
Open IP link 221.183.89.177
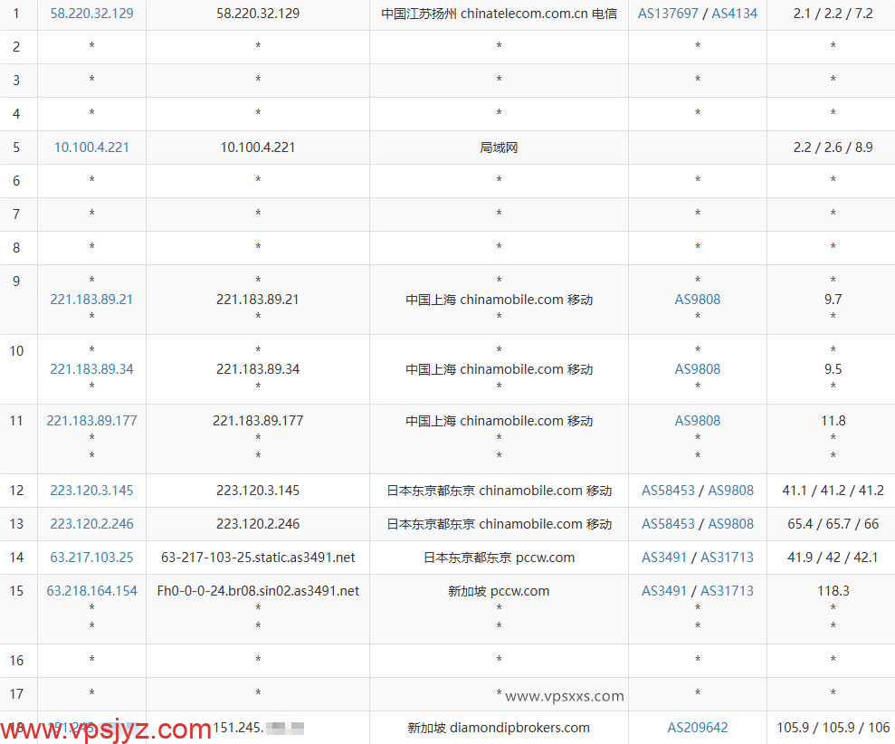click(91, 421)
